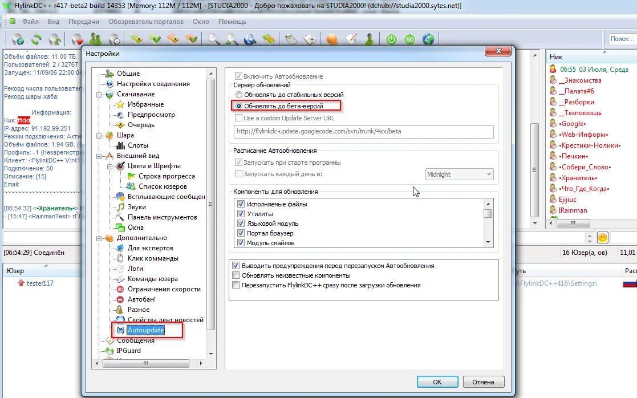The image size is (637, 398).
Task: Click settings tree scroll right arrow
Action: (201, 363)
